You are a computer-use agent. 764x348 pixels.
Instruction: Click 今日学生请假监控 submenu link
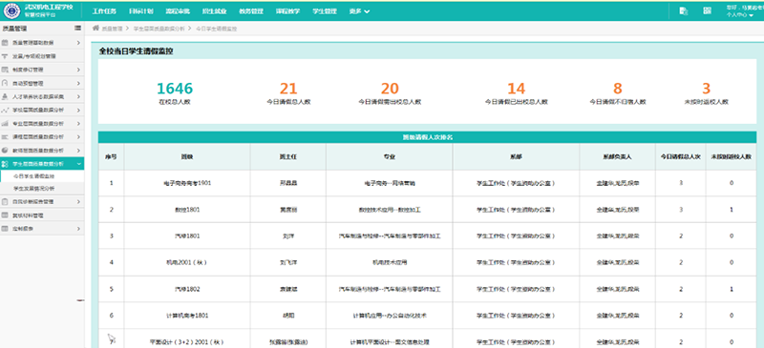(x=33, y=176)
